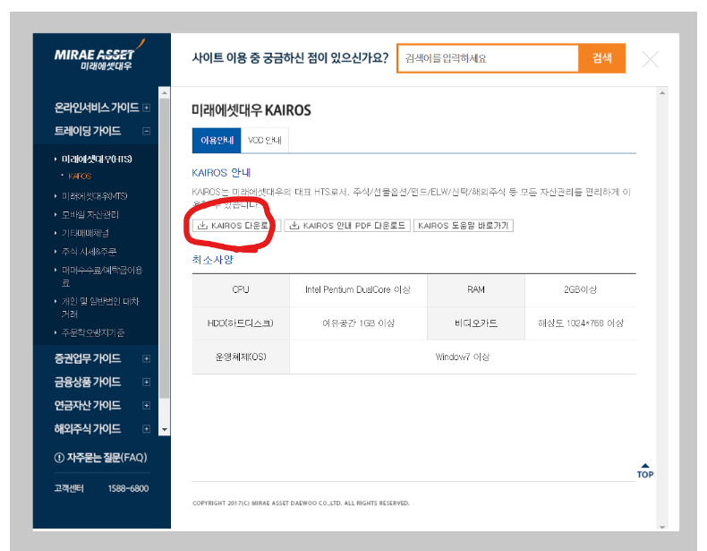This screenshot has height=551, width=707.
Task: Open the 연금자산 가이드 menu
Action: click(88, 406)
